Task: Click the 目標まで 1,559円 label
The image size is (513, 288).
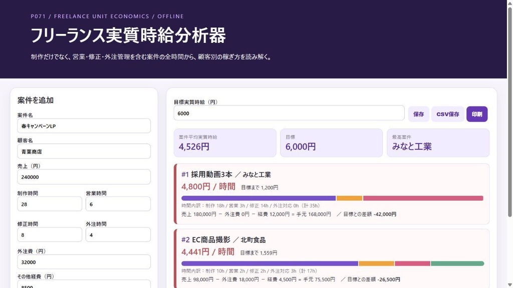Action: tap(259, 252)
